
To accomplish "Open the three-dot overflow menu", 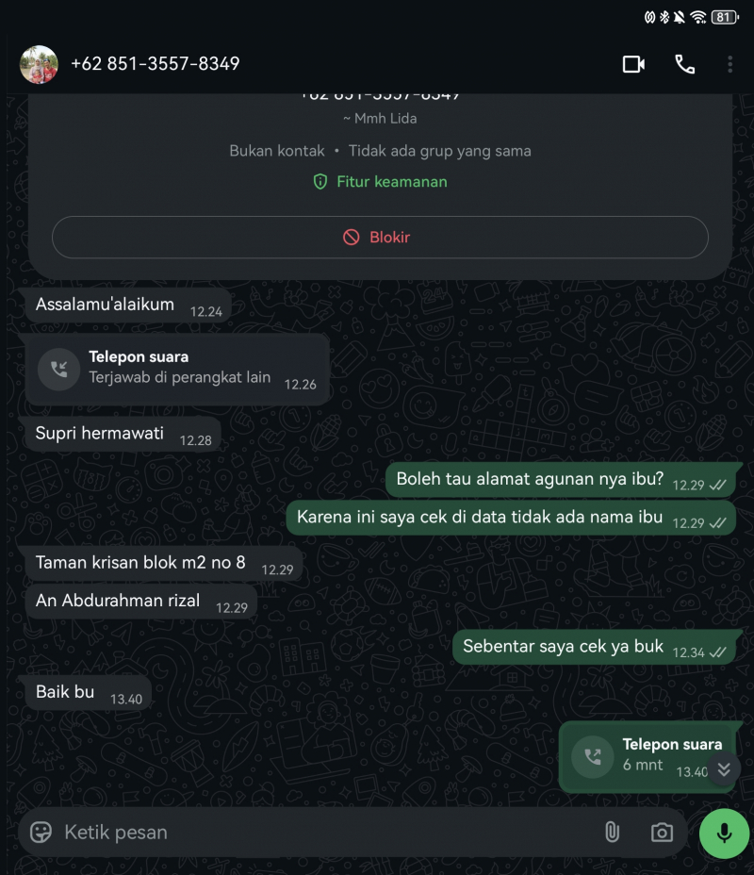I will [730, 64].
